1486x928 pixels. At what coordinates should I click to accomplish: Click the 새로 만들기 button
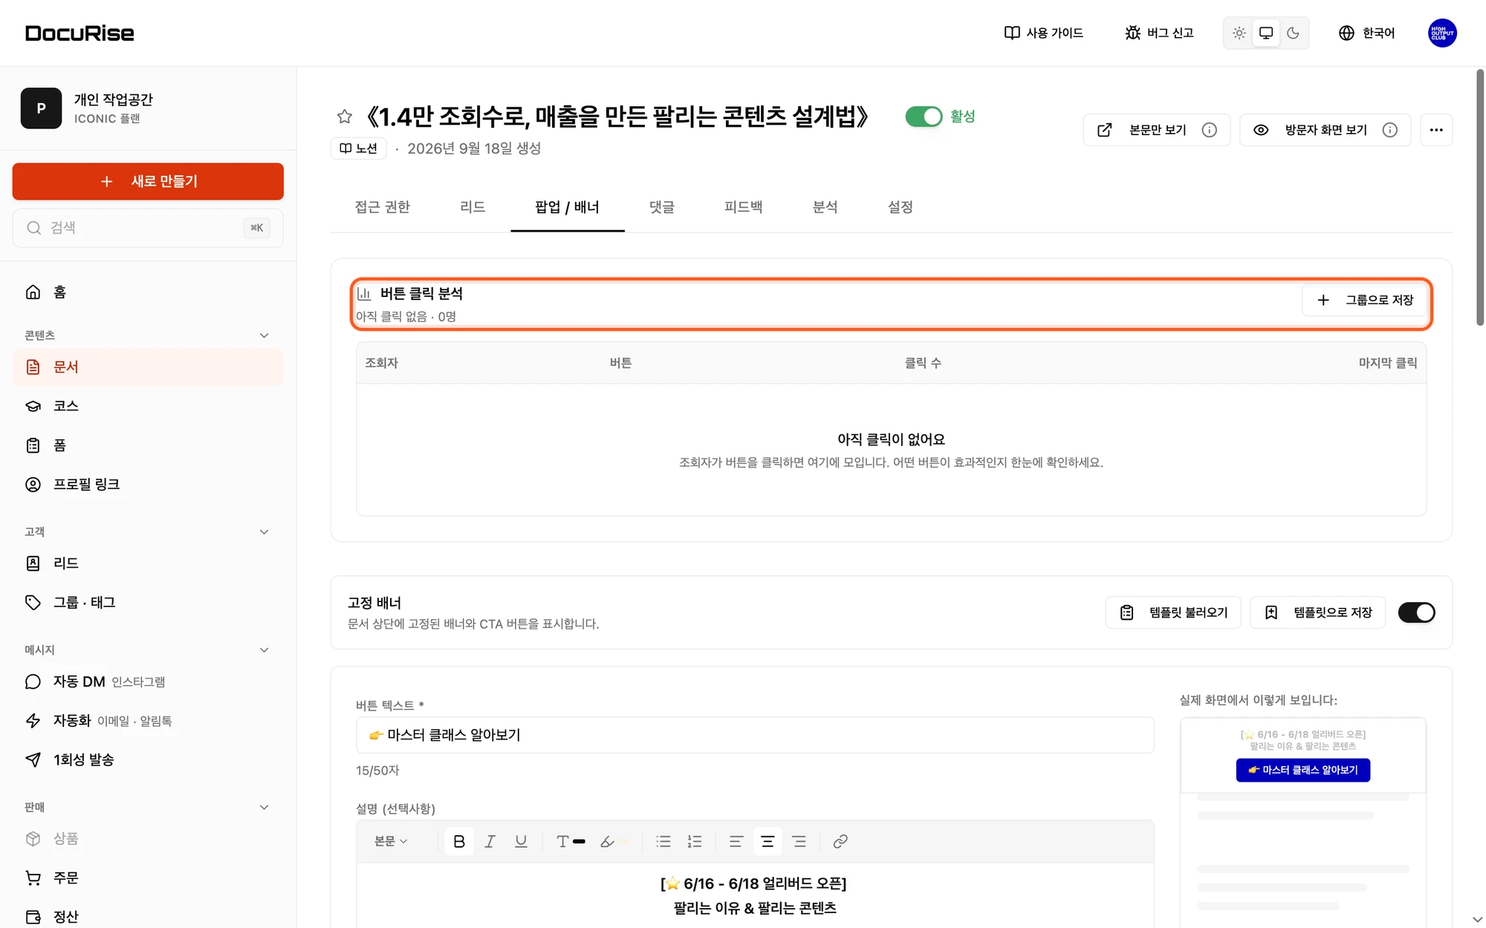point(148,181)
